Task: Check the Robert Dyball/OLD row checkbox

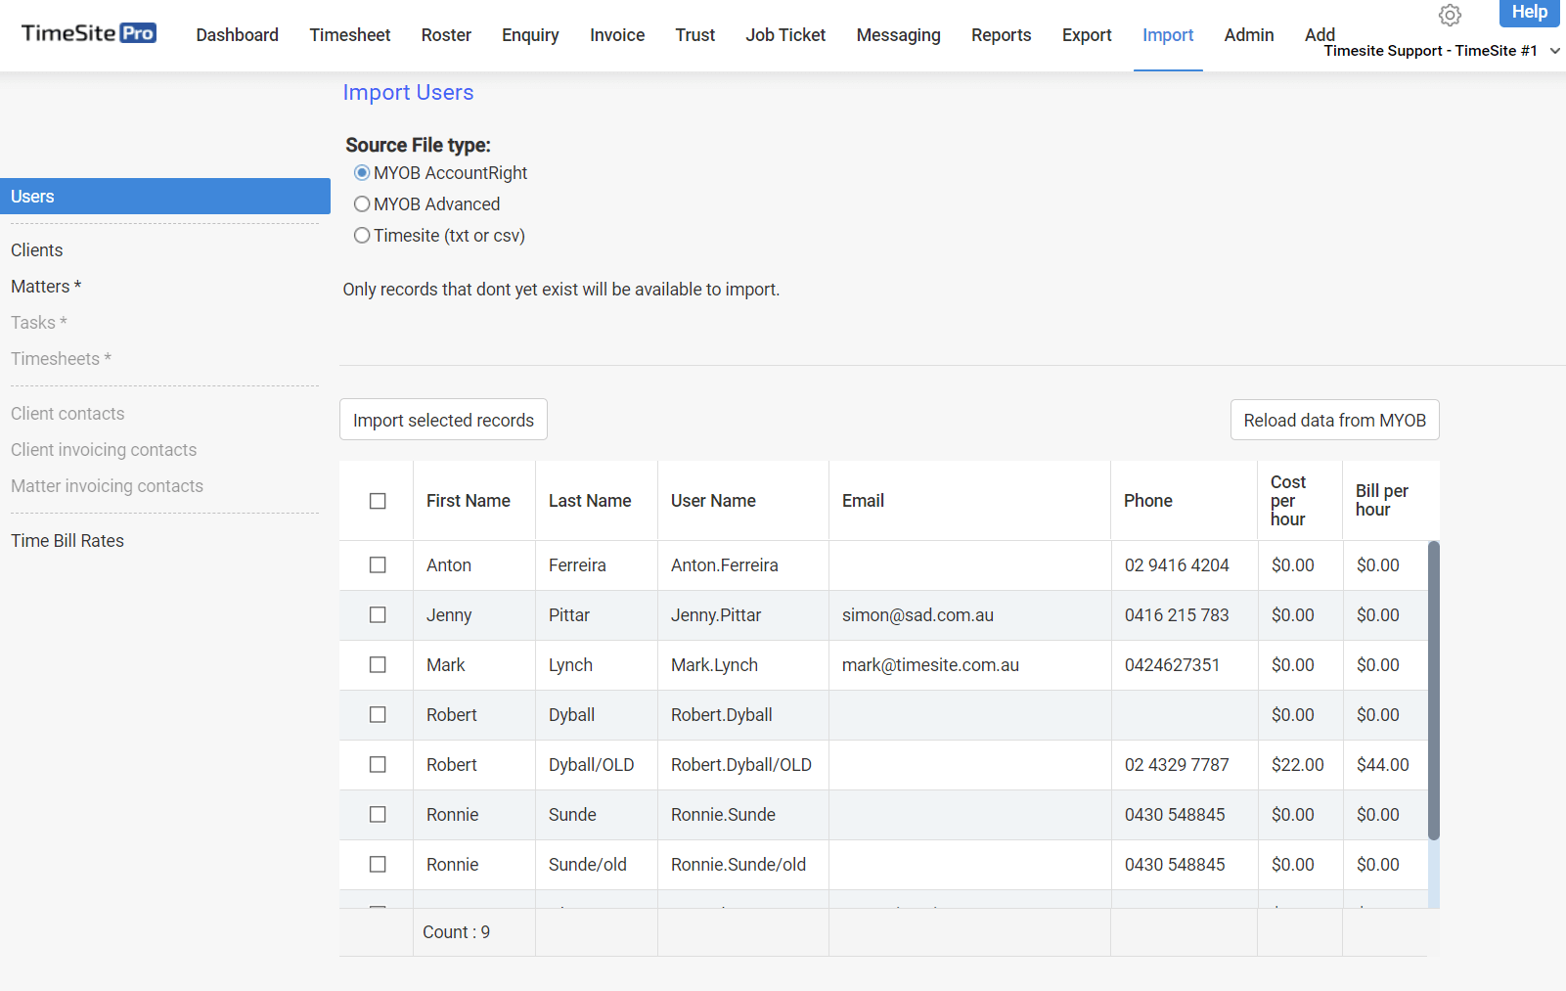Action: coord(378,765)
